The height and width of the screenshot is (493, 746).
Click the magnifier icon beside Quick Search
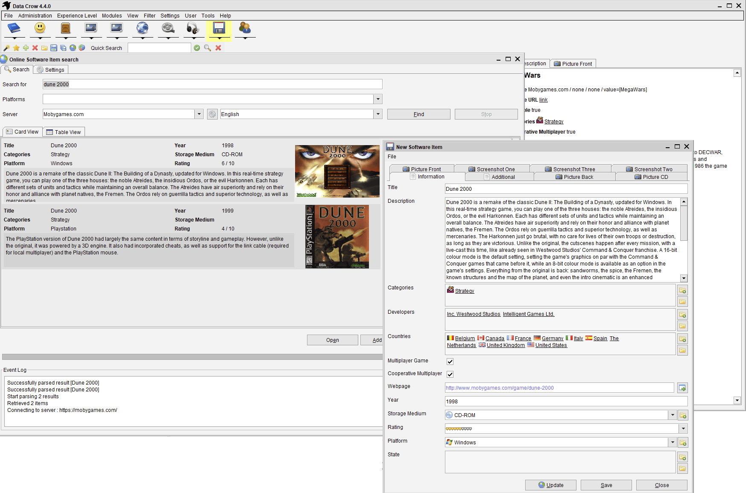[x=208, y=48]
